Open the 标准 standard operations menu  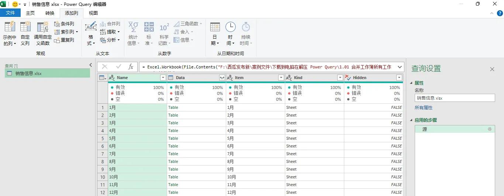tap(149, 33)
